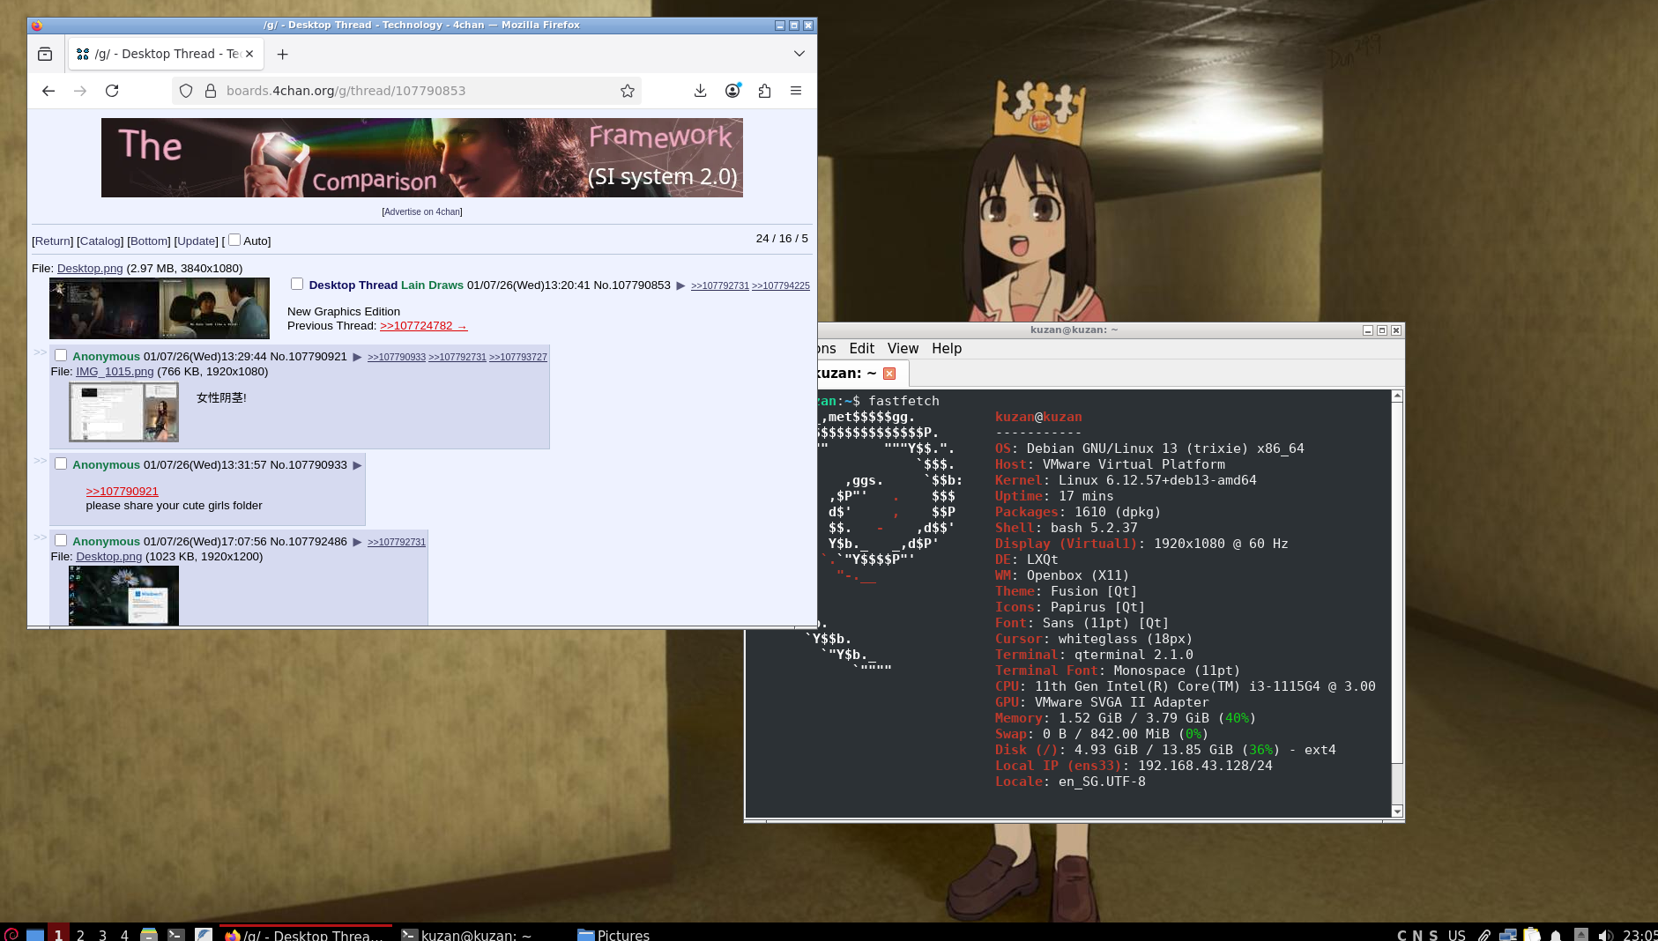Click the taskbar clock
Screen dimensions: 1658x941
coord(1639,935)
